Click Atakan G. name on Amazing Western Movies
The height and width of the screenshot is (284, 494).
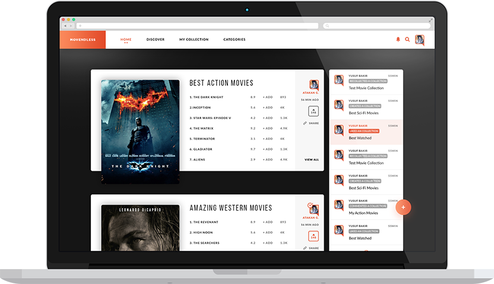click(x=311, y=218)
